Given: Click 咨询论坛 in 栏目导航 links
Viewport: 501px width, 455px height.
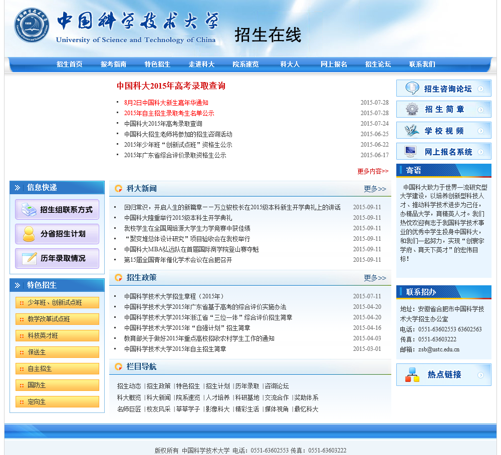Looking at the screenshot, I should coord(277,386).
